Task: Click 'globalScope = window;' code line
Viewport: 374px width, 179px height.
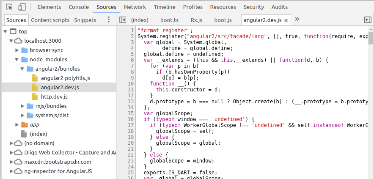Action: (182, 161)
